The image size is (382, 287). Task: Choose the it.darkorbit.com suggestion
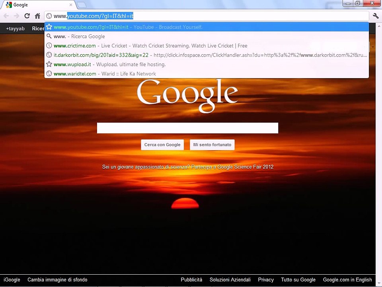tap(207, 55)
